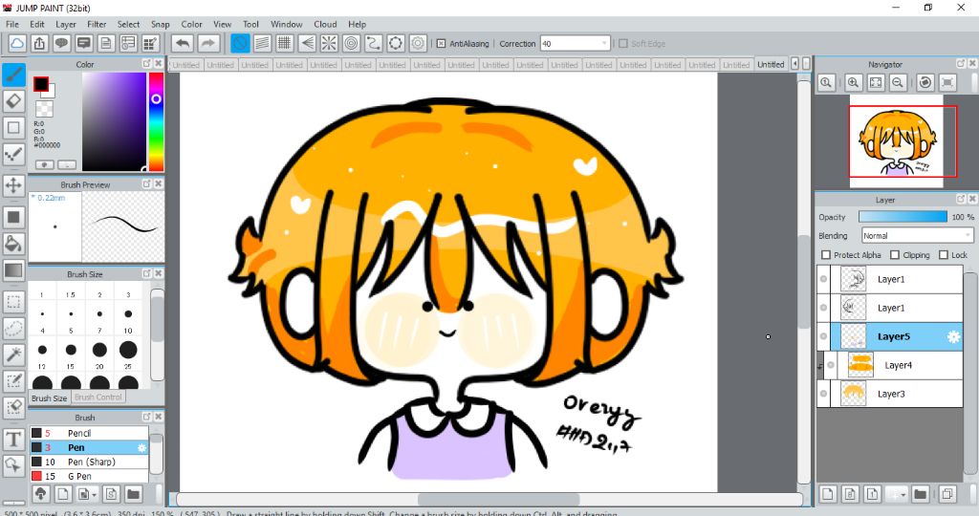Hide Layer5 with its visibility dot

tap(823, 336)
